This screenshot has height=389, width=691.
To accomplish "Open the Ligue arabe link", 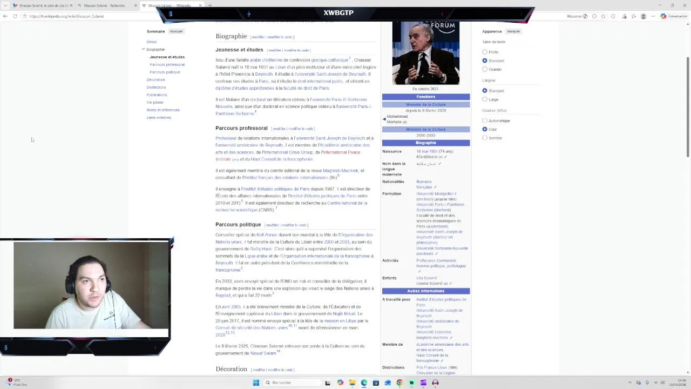I will tap(256, 256).
